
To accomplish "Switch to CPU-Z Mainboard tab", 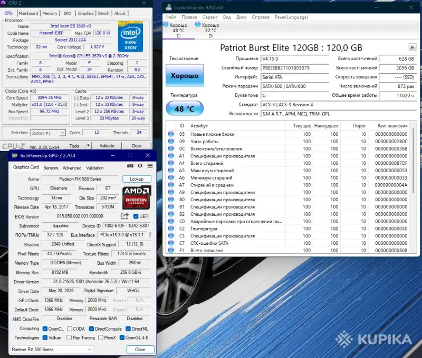I will tap(28, 13).
